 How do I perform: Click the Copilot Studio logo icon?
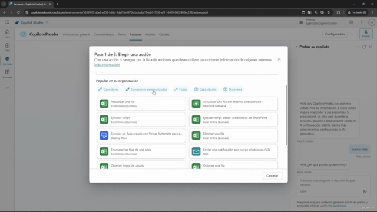click(16, 22)
